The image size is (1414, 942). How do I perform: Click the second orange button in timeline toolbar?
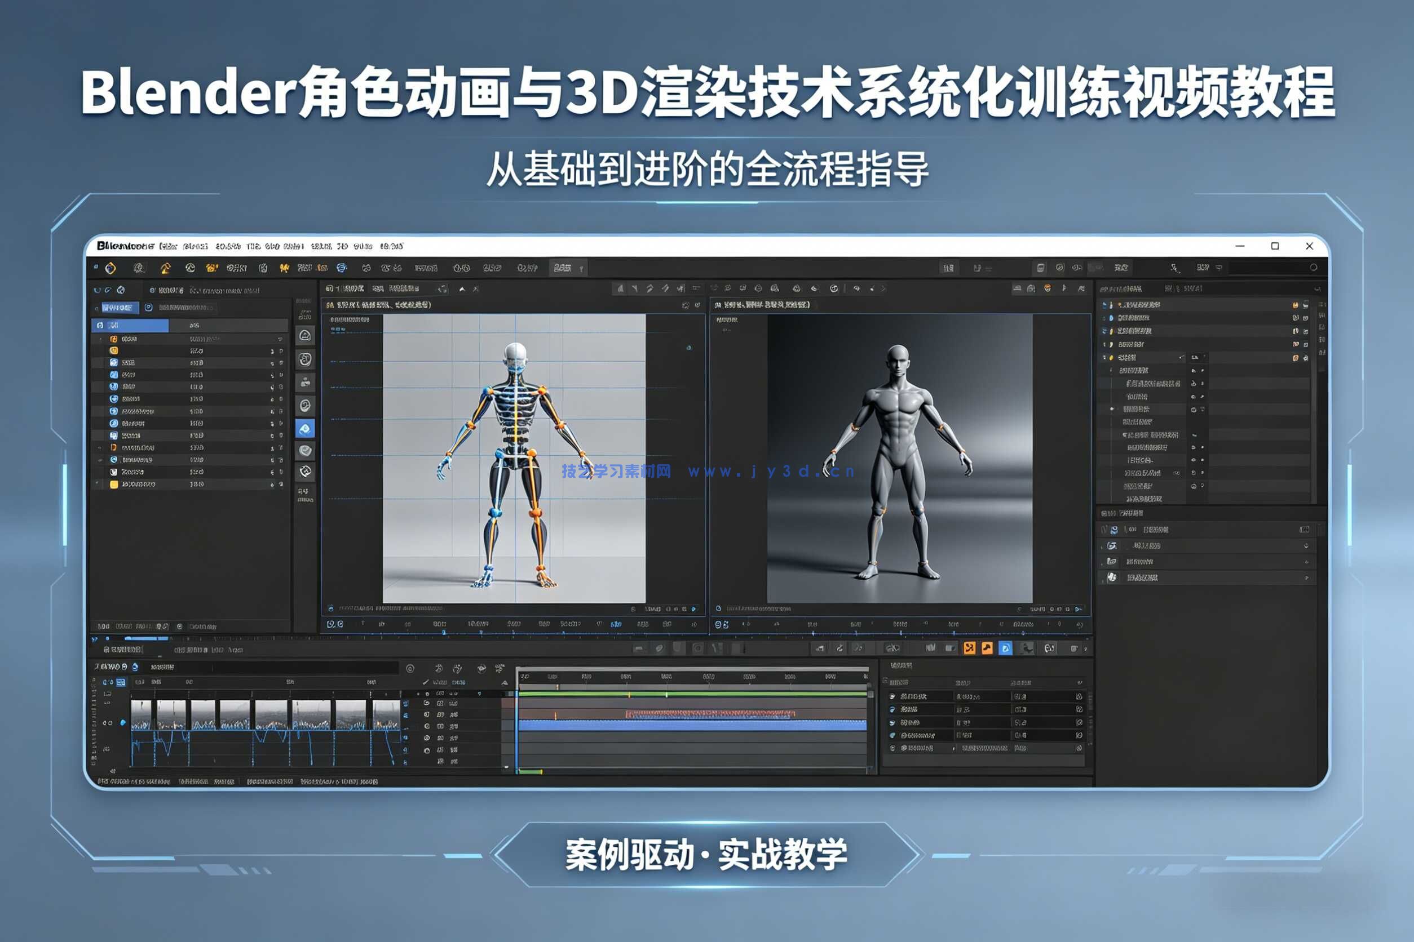987,648
